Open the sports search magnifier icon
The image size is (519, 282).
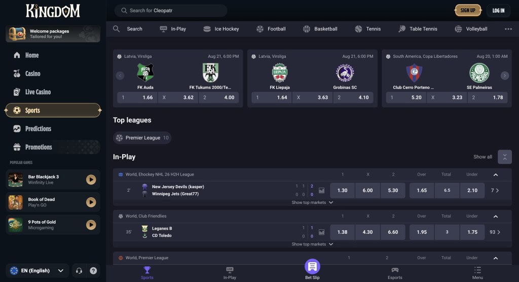[x=116, y=29]
